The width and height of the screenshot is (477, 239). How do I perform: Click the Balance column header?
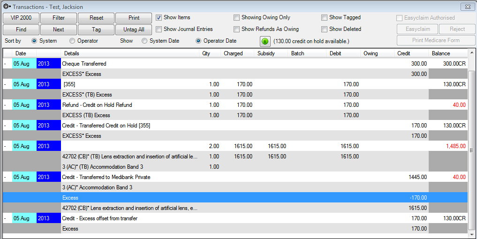click(448, 53)
